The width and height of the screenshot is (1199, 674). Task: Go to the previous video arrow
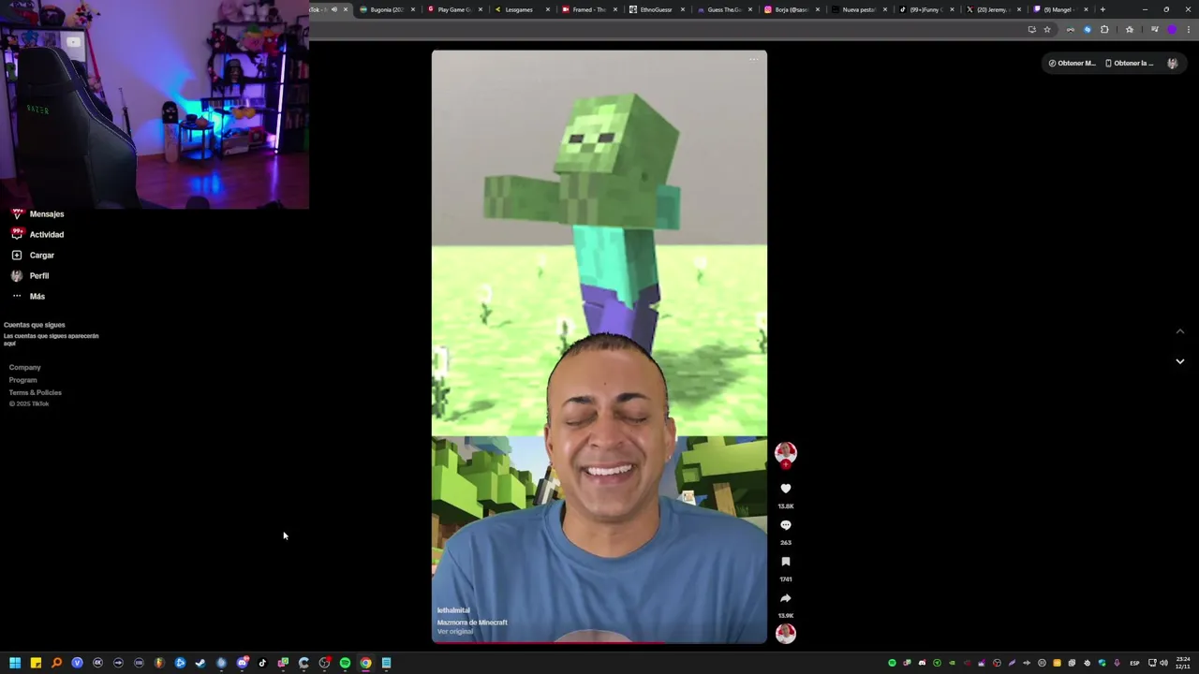[1180, 331]
